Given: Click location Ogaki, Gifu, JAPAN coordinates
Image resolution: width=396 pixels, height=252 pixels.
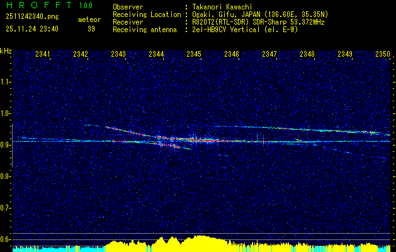Looking at the screenshot, I should click(260, 14).
